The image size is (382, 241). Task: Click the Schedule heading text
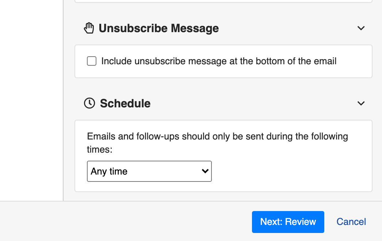(125, 103)
